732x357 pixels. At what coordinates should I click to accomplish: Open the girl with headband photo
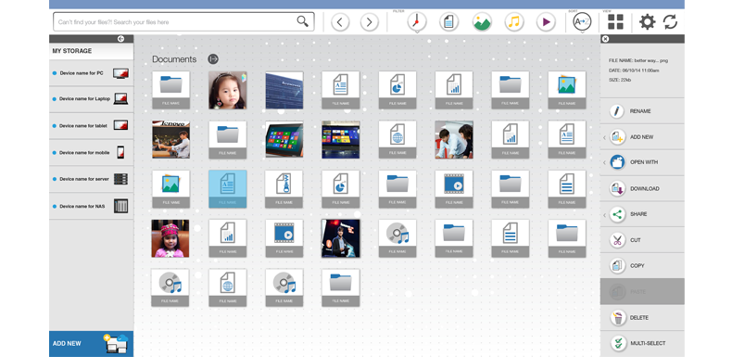(227, 90)
